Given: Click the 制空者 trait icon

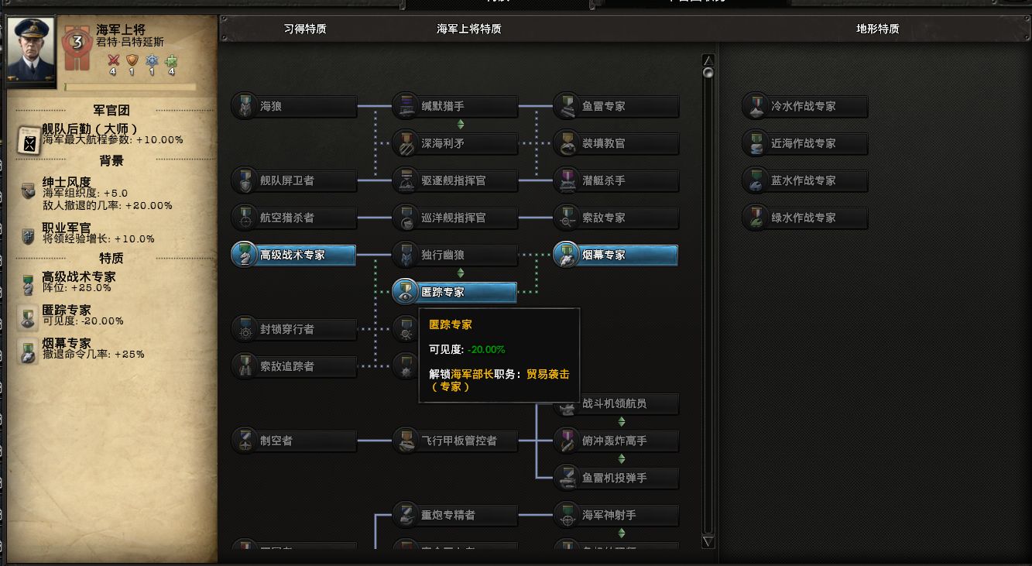Looking at the screenshot, I should tap(245, 441).
